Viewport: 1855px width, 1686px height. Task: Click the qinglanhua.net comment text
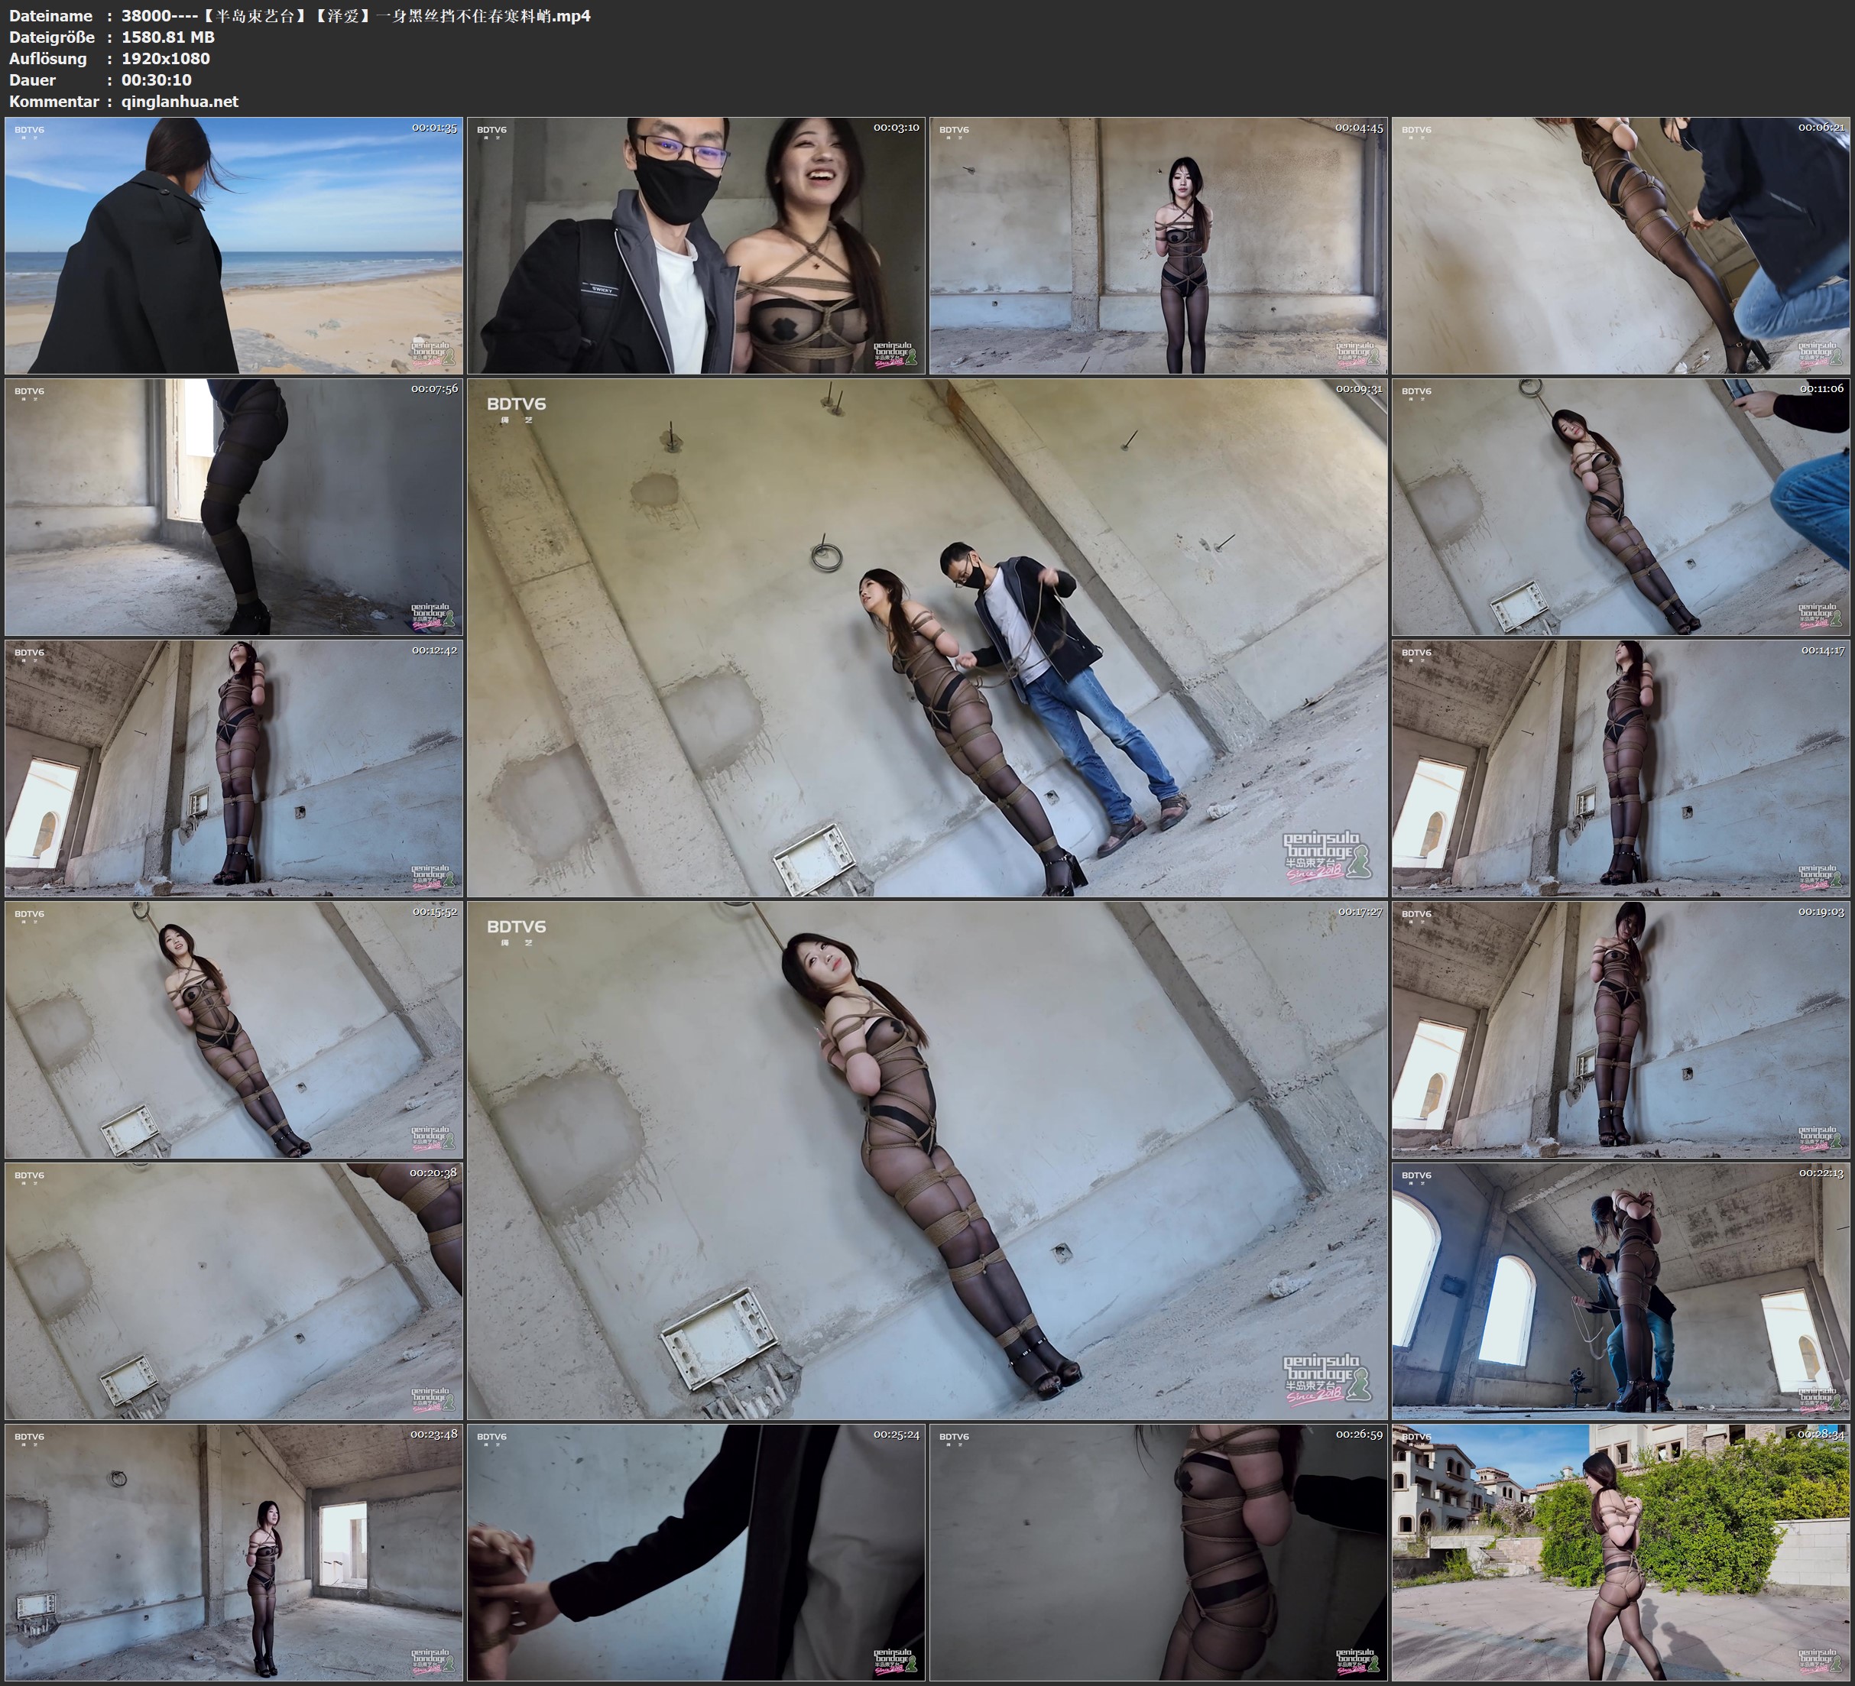tap(180, 101)
